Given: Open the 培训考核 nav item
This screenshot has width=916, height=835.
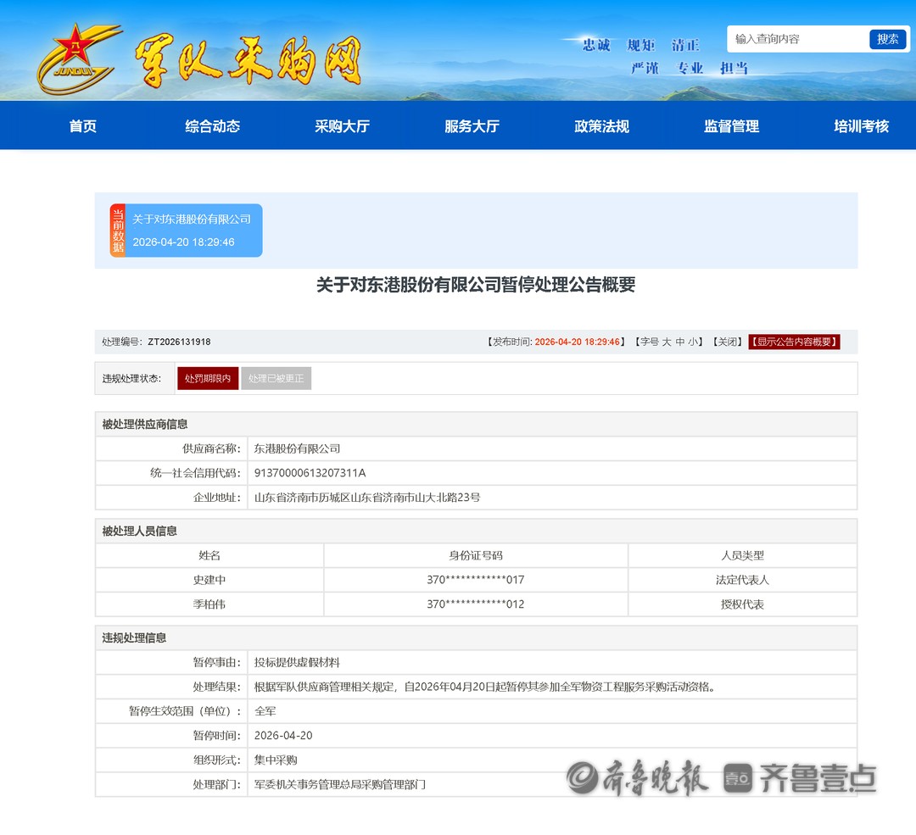Looking at the screenshot, I should coord(862,126).
